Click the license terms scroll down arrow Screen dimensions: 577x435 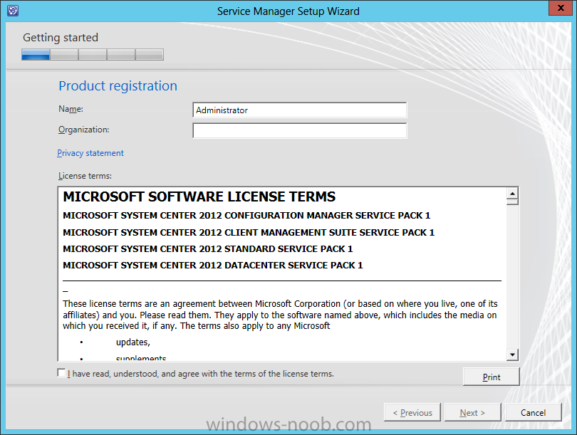click(512, 355)
